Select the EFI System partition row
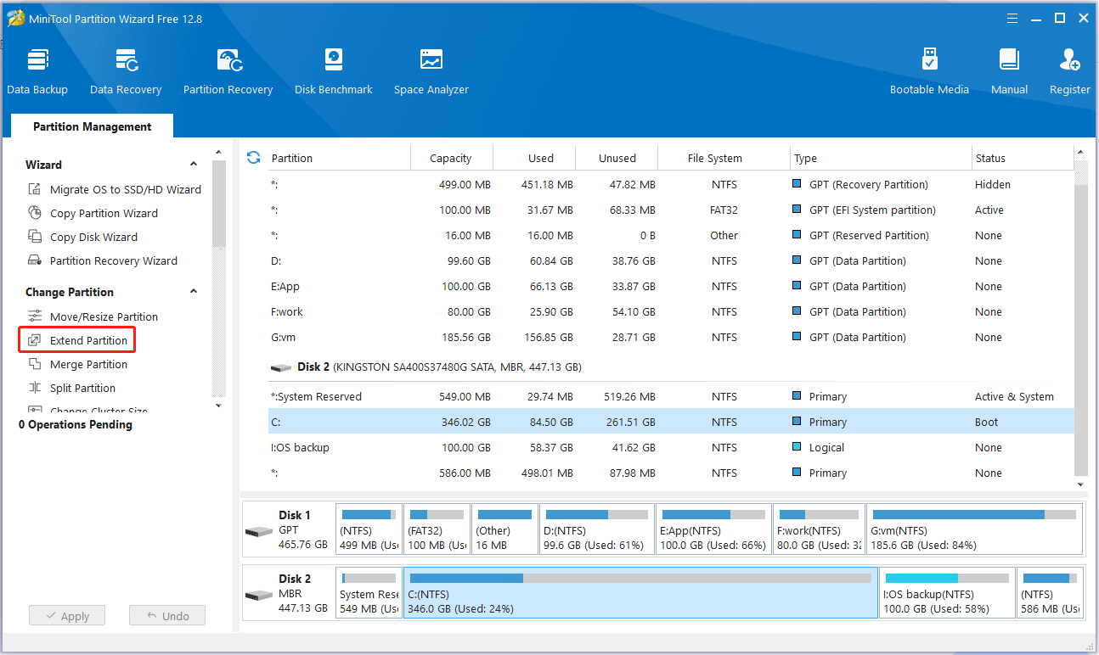This screenshot has width=1099, height=655. pyautogui.click(x=671, y=210)
